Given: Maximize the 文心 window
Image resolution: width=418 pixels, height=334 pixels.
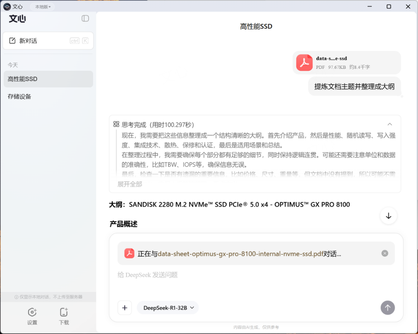Looking at the screenshot, I should 389,7.
